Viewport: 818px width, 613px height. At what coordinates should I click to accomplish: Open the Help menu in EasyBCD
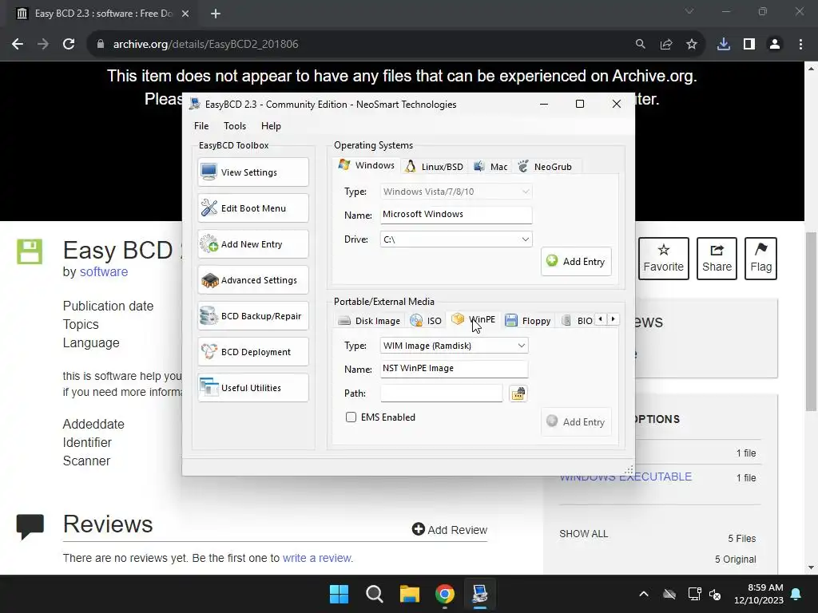[x=271, y=125]
